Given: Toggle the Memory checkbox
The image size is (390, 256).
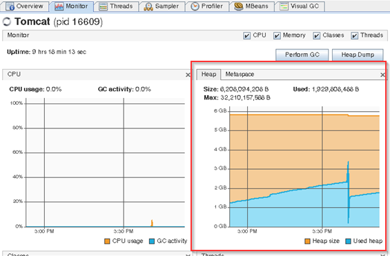Looking at the screenshot, I should tap(277, 36).
